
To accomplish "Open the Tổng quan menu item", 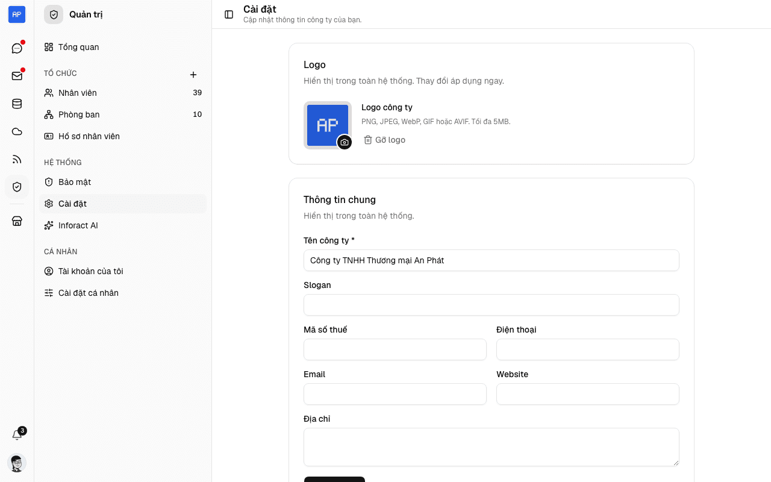I will (123, 47).
